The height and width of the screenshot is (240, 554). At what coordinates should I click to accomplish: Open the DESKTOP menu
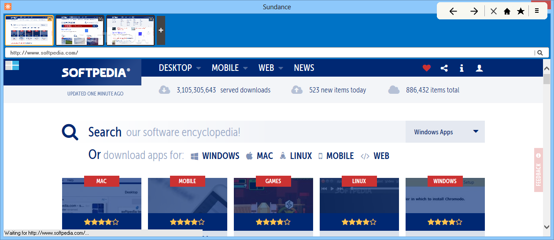tap(175, 68)
